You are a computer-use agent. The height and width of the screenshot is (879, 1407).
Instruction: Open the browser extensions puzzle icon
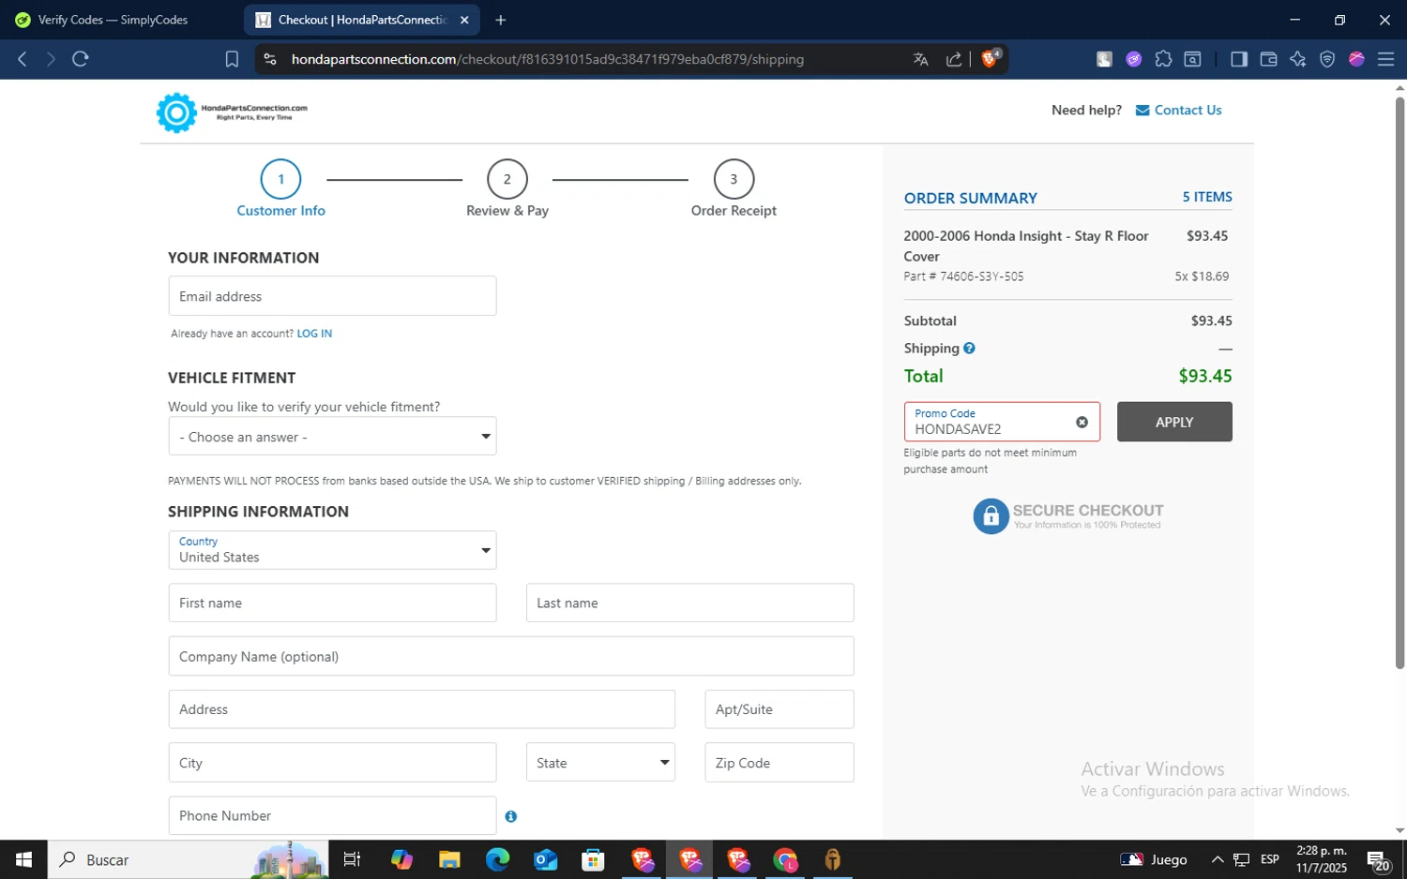tap(1163, 59)
